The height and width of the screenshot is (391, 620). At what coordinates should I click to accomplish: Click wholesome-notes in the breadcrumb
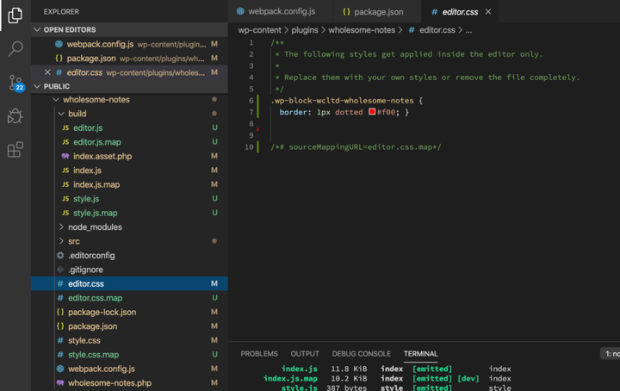[362, 30]
